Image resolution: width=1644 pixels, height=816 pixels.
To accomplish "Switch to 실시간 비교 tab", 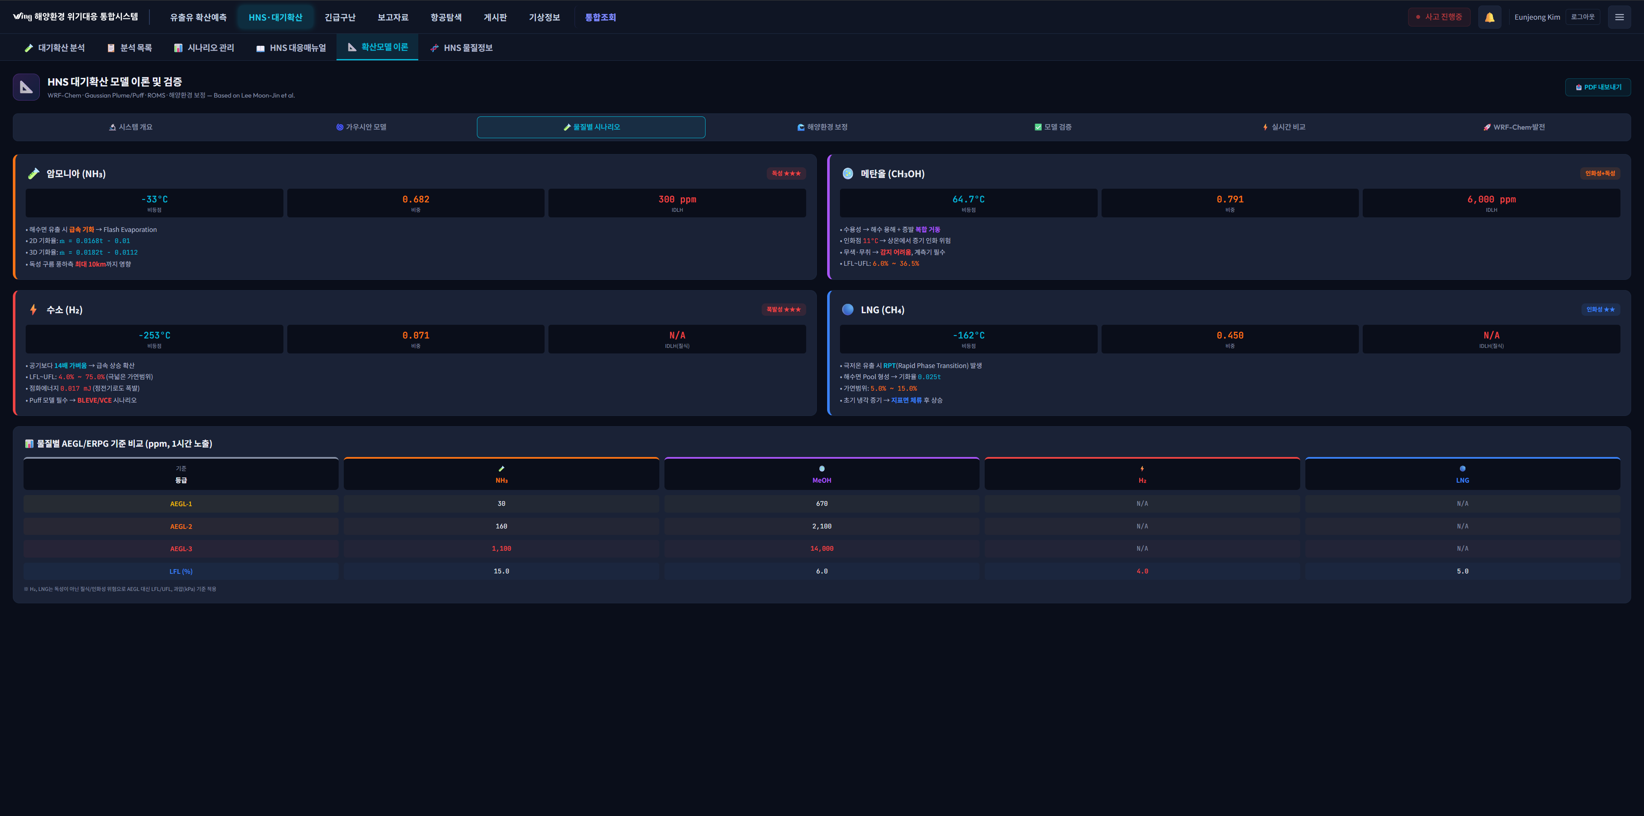I will [x=1284, y=127].
